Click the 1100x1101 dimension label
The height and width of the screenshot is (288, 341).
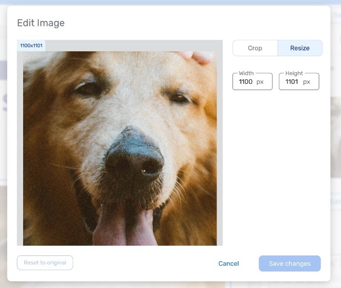(31, 46)
